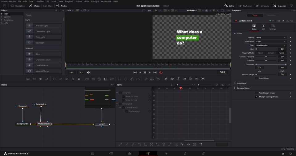Set Smooth keyframe interpolation in Spline toolbar
The image size is (296, 156).
121,145
